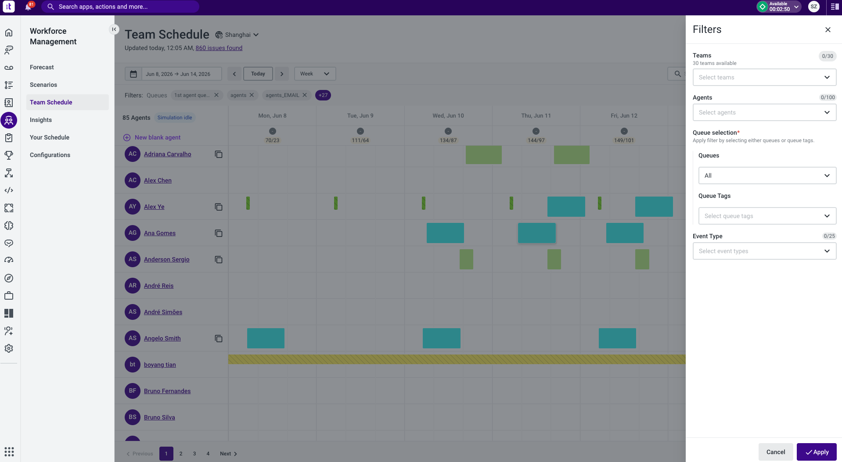This screenshot has width=842, height=462.
Task: Click the home icon in left rail
Action: [x=9, y=32]
